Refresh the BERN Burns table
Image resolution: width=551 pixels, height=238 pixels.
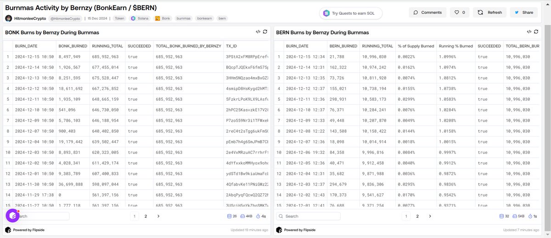(536, 32)
